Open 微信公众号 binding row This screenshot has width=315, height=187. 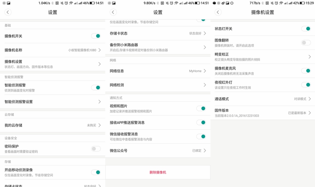157,151
